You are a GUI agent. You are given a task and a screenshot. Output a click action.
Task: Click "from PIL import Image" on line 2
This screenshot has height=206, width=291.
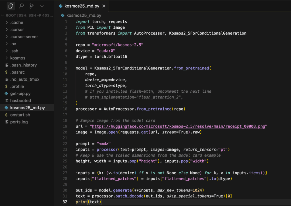point(100,27)
